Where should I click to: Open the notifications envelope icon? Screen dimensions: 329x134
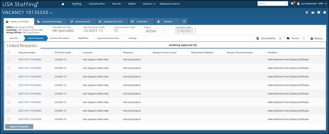(x=292, y=3)
